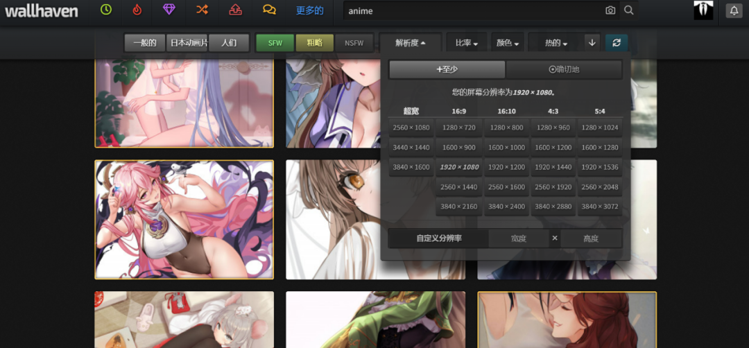Screen dimensions: 749x348
Task: Open Toplist diamond icon
Action: coord(169,10)
